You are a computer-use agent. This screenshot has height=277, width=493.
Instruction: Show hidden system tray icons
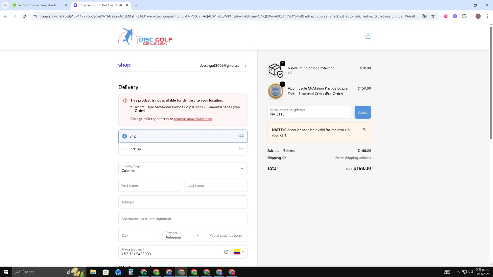pyautogui.click(x=458, y=272)
